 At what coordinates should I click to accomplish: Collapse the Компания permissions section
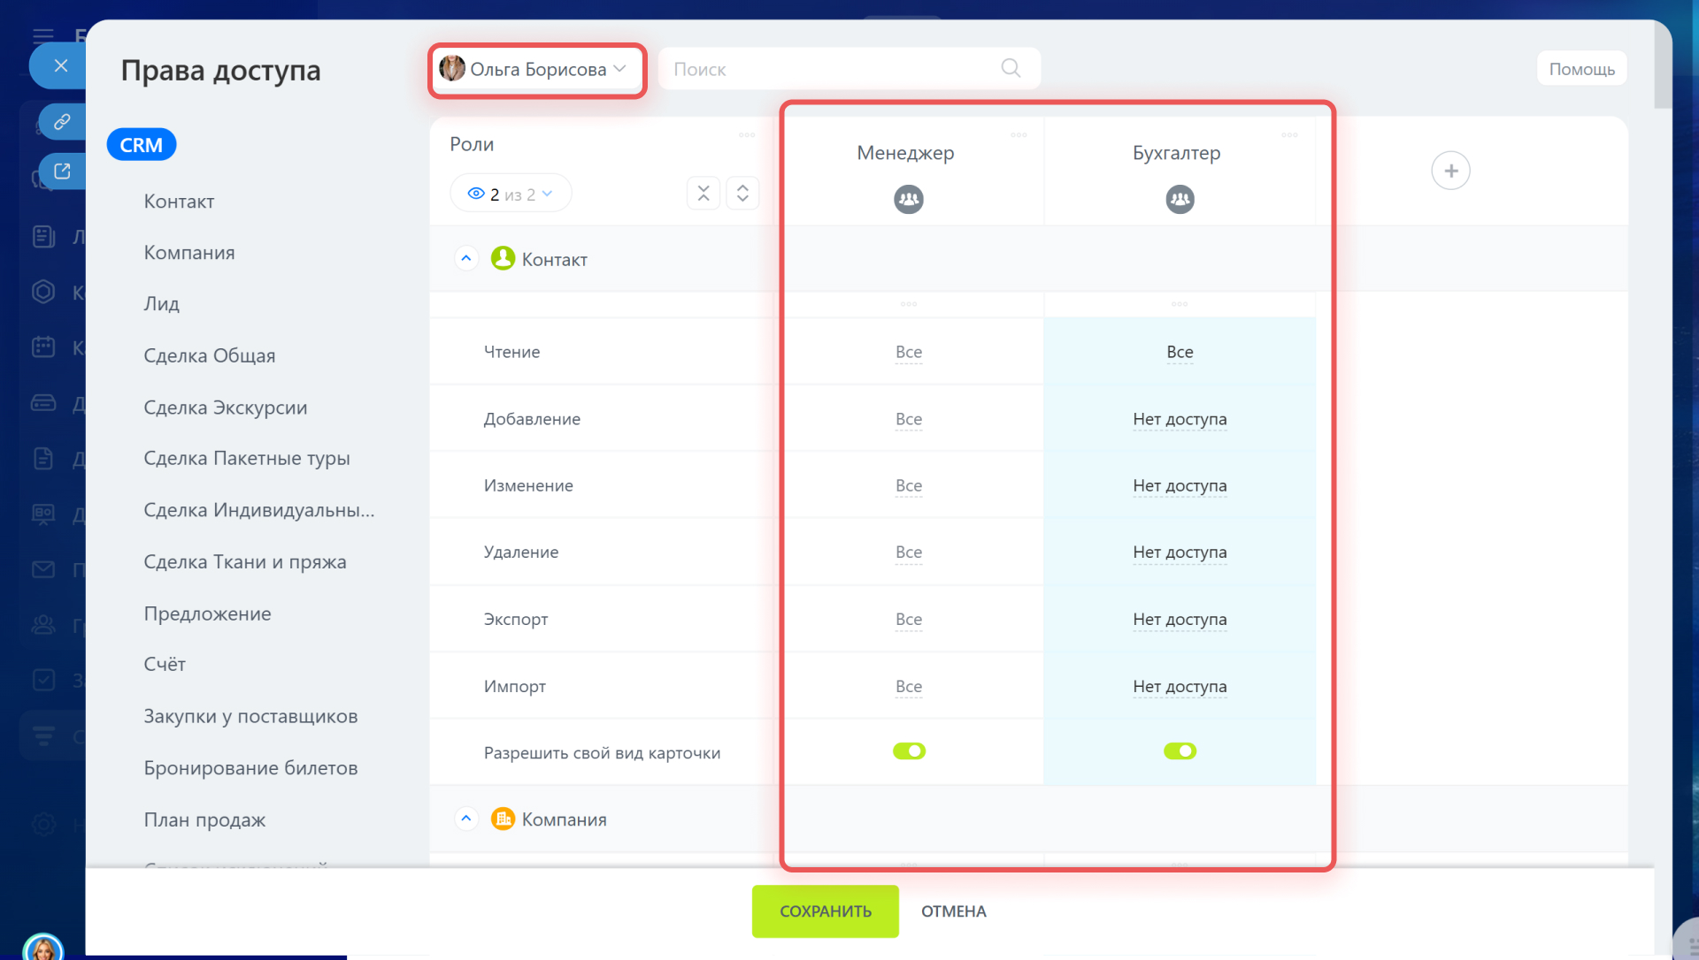466,819
